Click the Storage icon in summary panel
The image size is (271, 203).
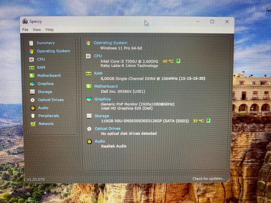pos(89,116)
